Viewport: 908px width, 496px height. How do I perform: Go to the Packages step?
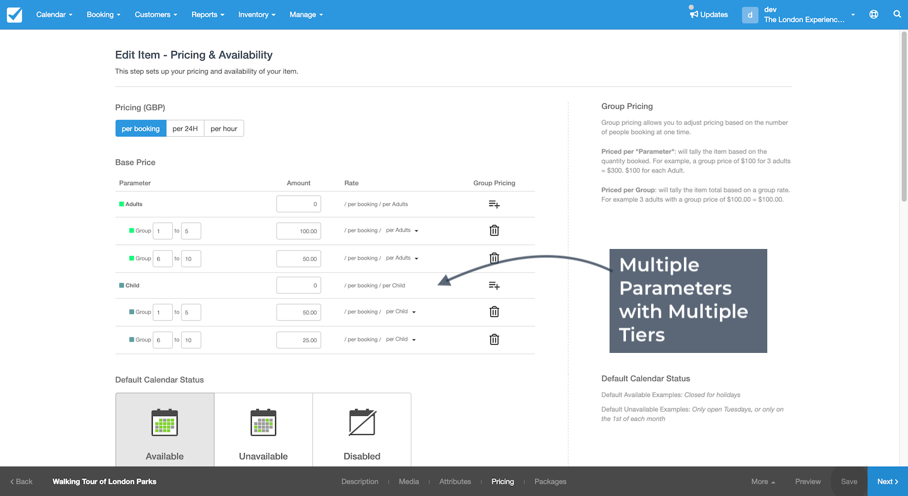tap(550, 482)
